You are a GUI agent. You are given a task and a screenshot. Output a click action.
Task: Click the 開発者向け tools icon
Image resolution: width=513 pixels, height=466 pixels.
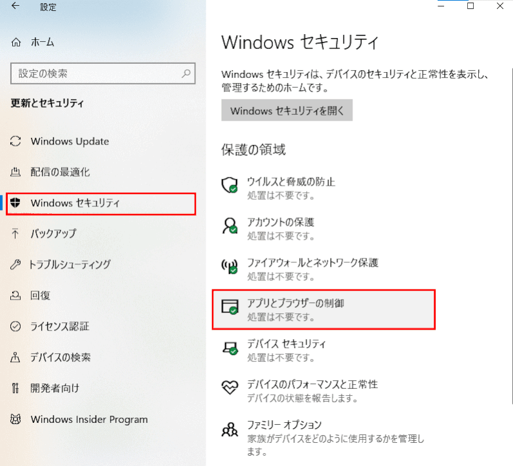click(x=15, y=388)
